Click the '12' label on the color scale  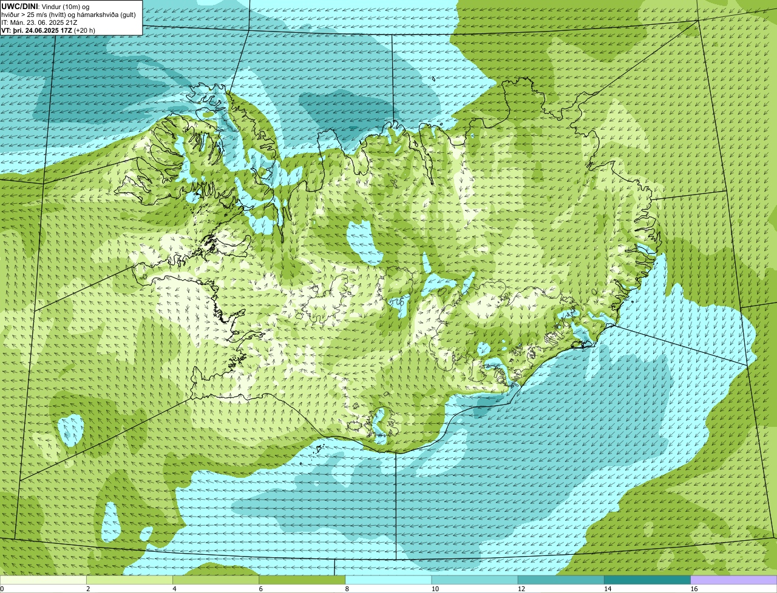(x=521, y=589)
